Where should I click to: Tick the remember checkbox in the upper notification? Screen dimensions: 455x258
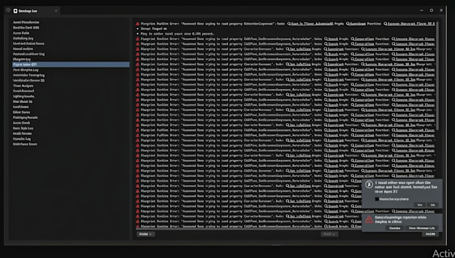tap(377, 199)
